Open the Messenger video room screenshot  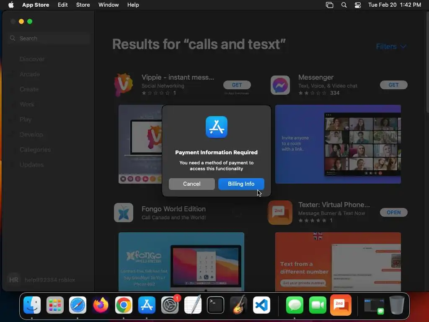tap(338, 144)
